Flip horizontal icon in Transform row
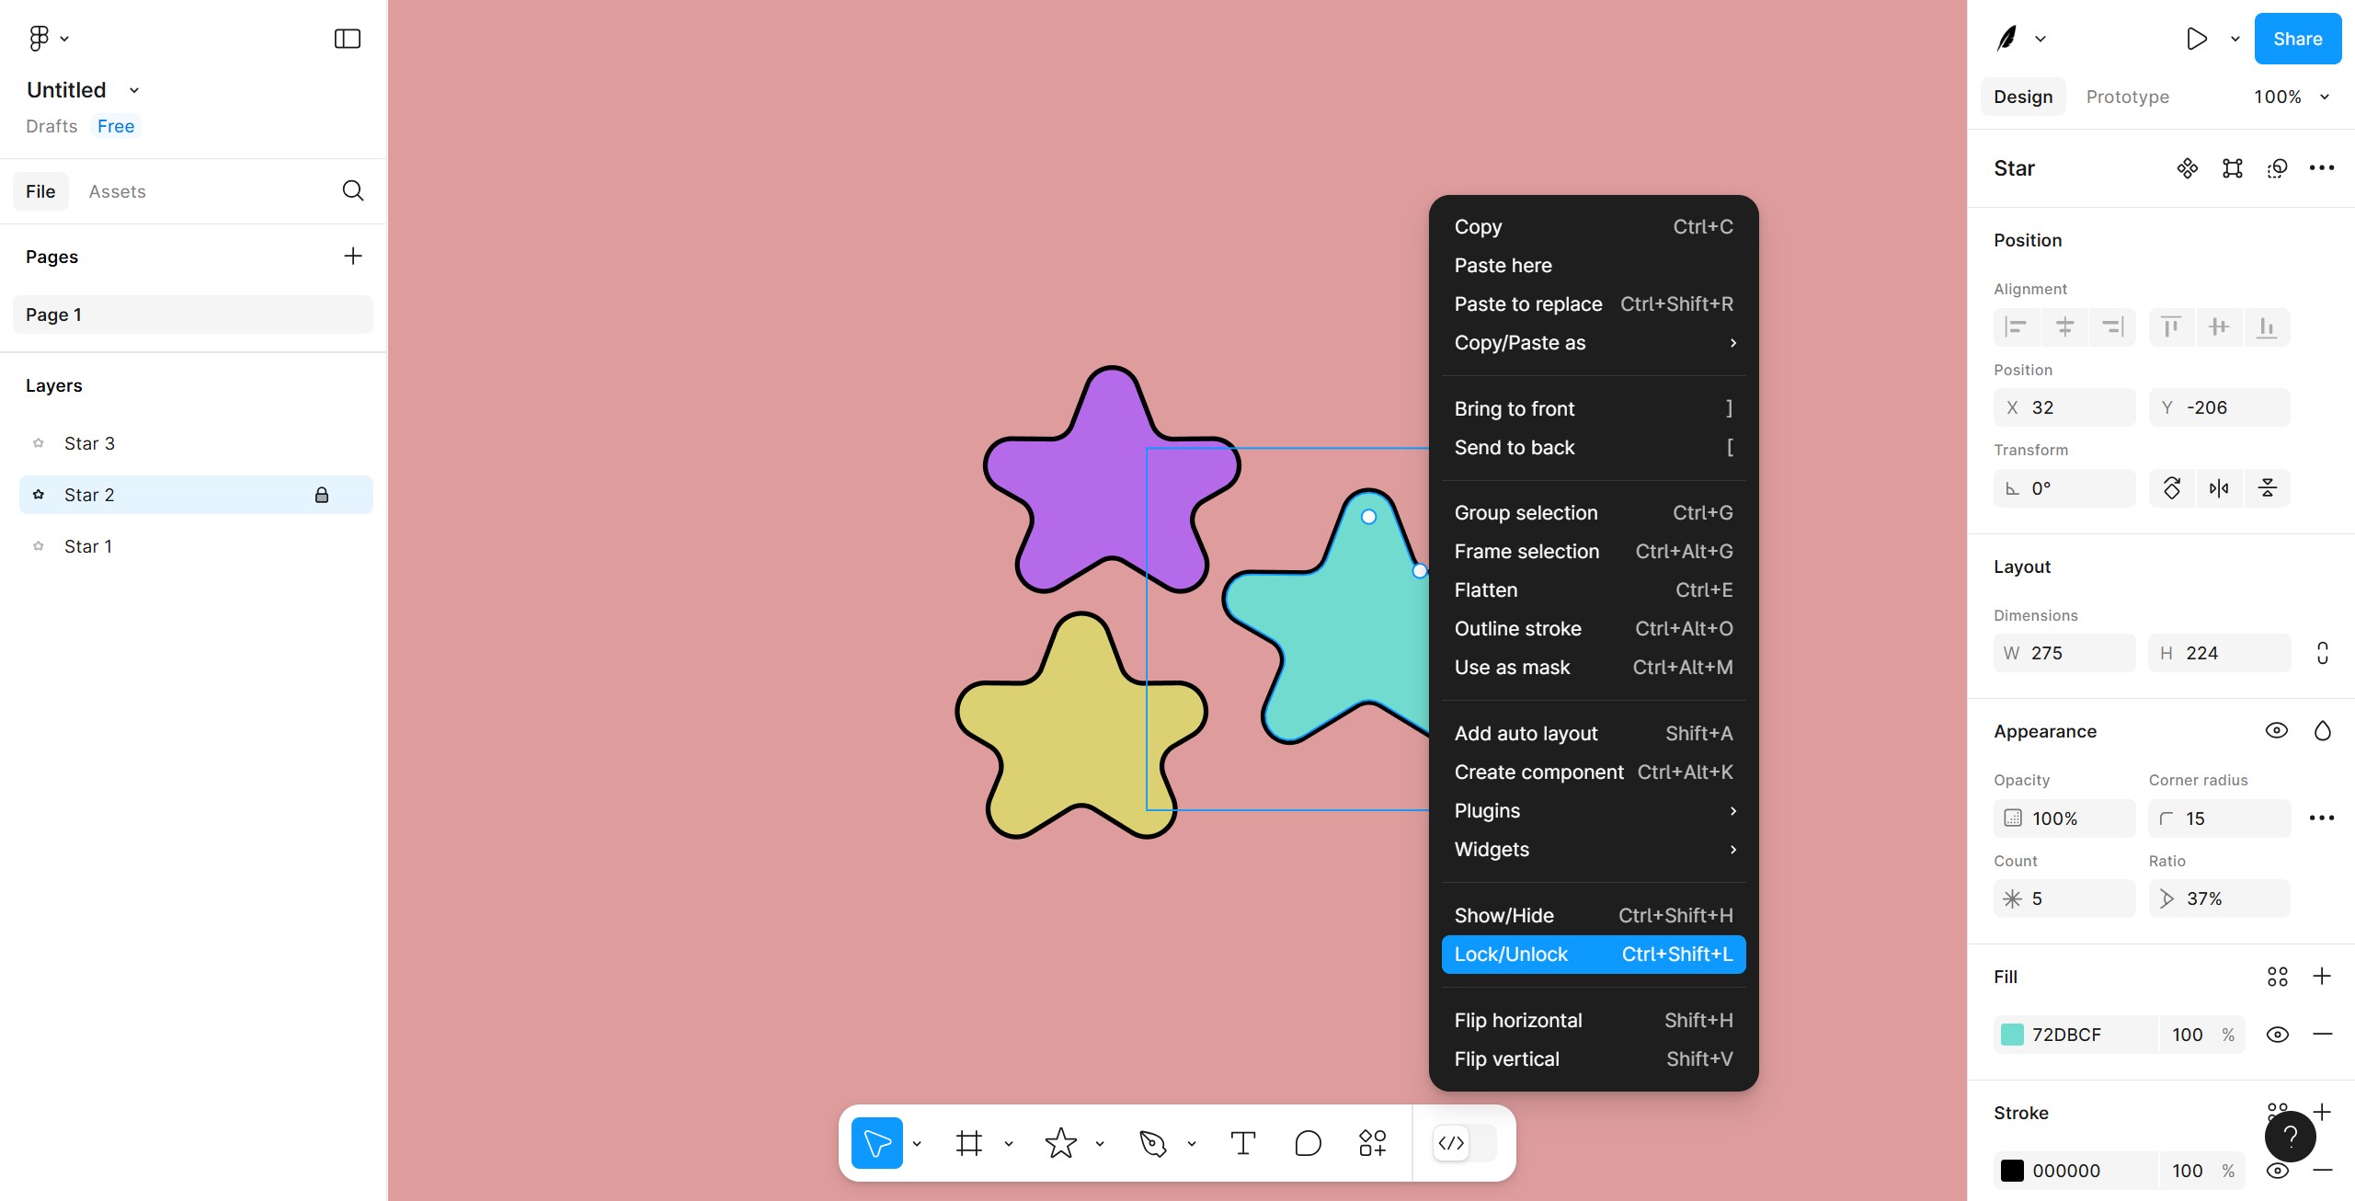The height and width of the screenshot is (1201, 2355). click(2219, 488)
